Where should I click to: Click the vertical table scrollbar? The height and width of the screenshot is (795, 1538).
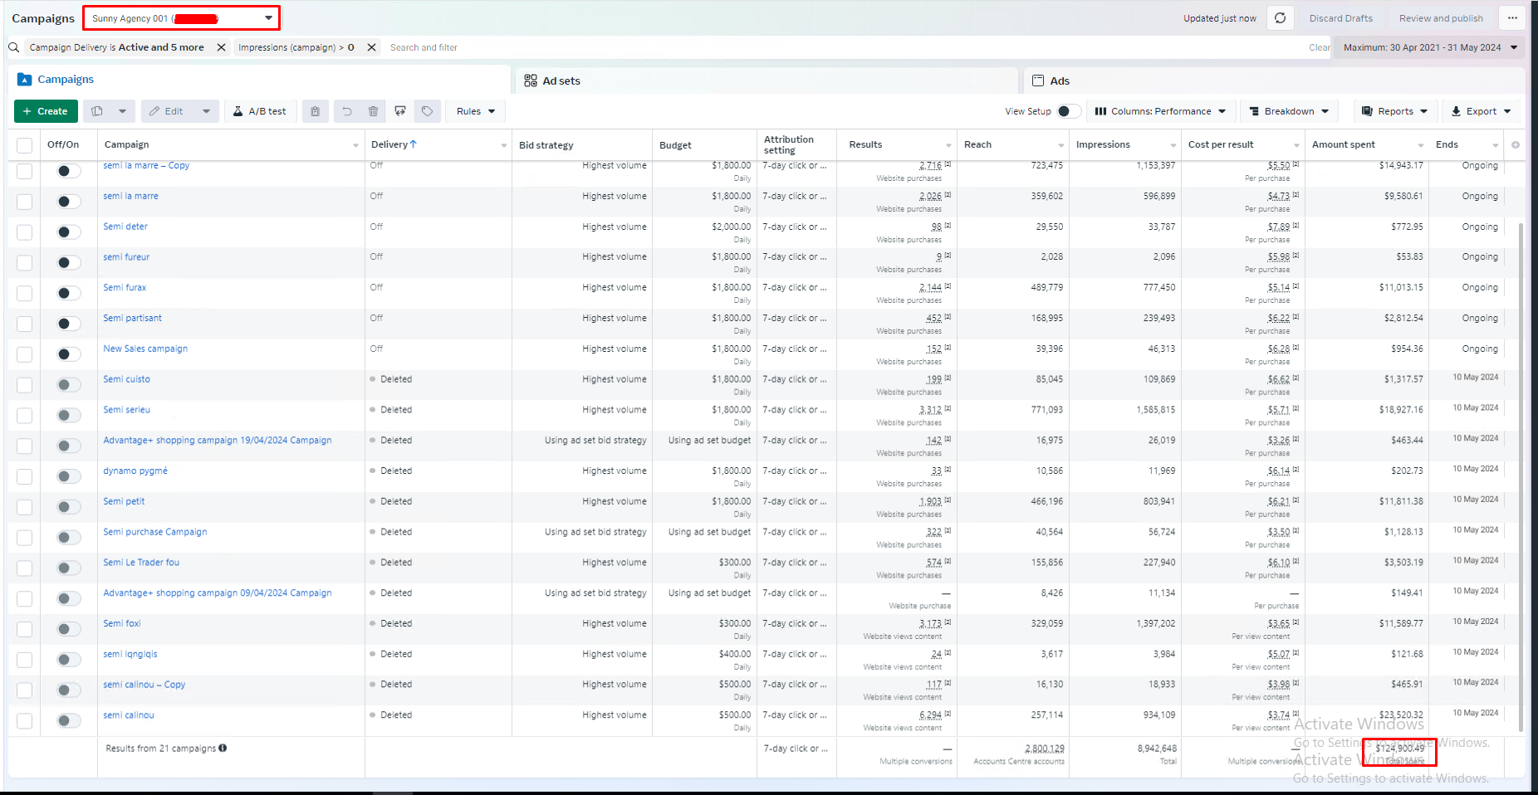coord(1521,477)
